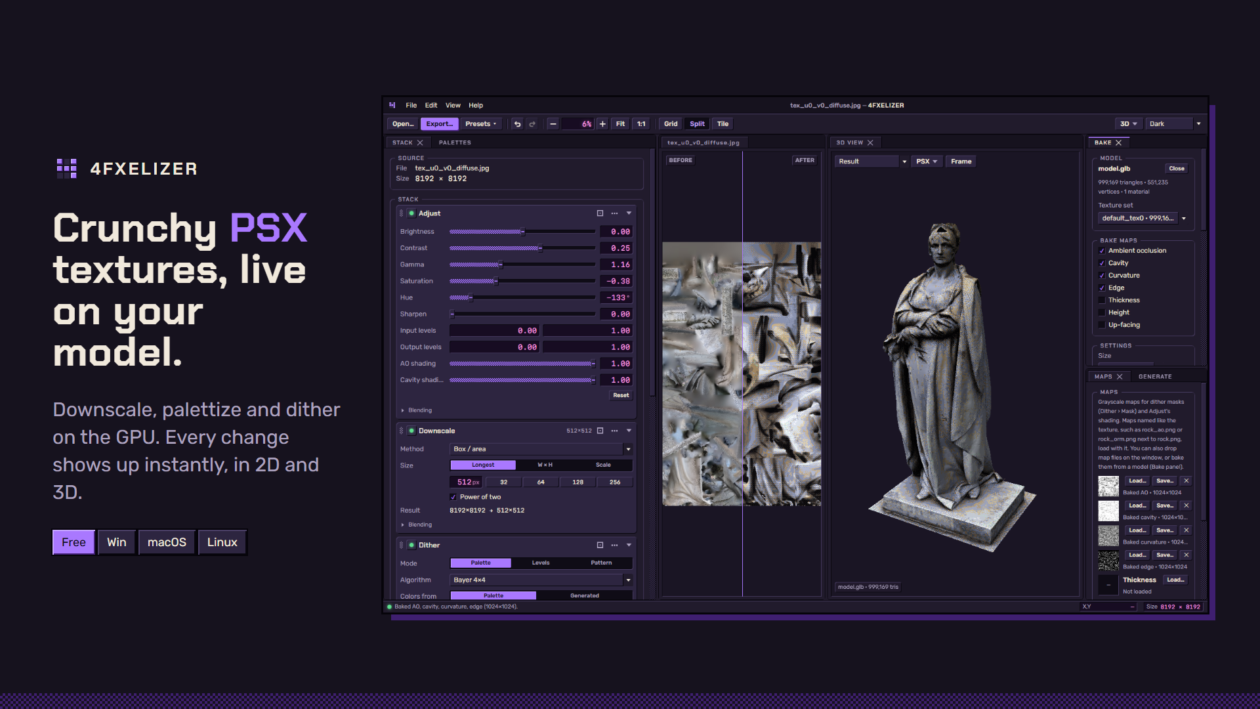Click the Reset button in Adjust
This screenshot has height=709, width=1260.
tap(621, 395)
